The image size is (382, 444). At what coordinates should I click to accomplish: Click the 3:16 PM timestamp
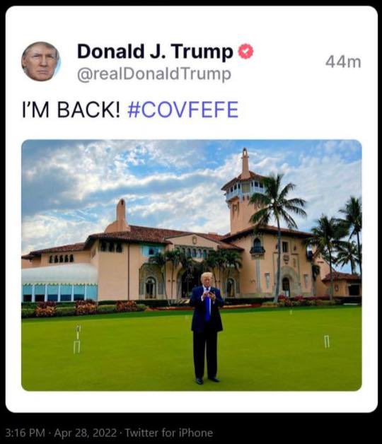click(25, 433)
